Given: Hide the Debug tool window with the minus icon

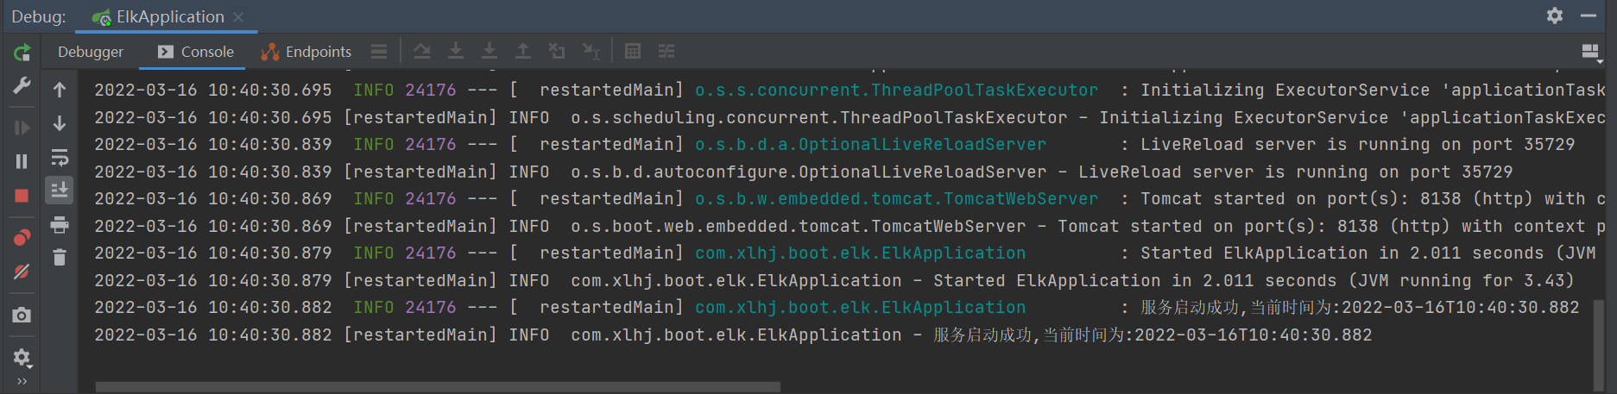Looking at the screenshot, I should coord(1589,16).
